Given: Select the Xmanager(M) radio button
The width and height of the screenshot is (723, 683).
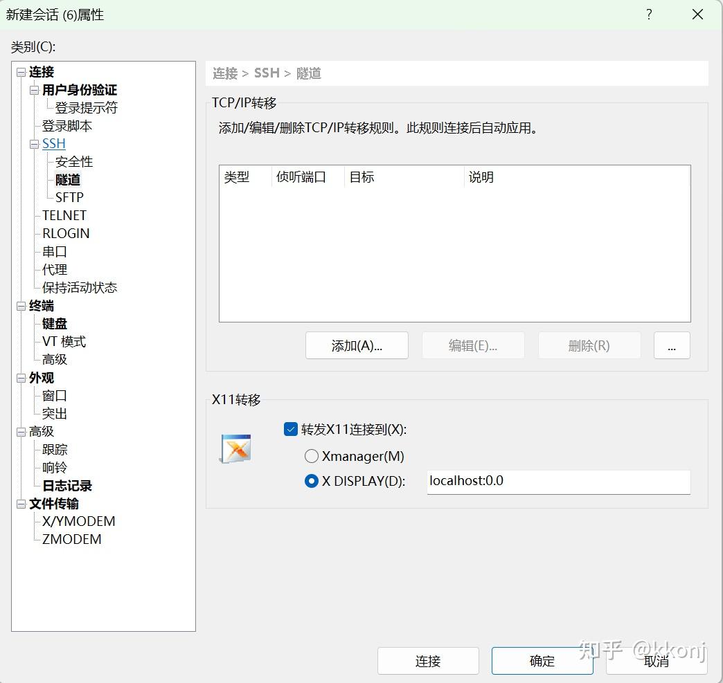Looking at the screenshot, I should click(x=312, y=456).
